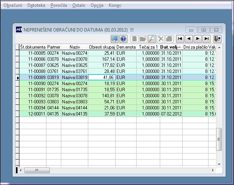The height and width of the screenshot is (185, 234).
Task: Open the Obračuni menu
Action: (x=13, y=5)
